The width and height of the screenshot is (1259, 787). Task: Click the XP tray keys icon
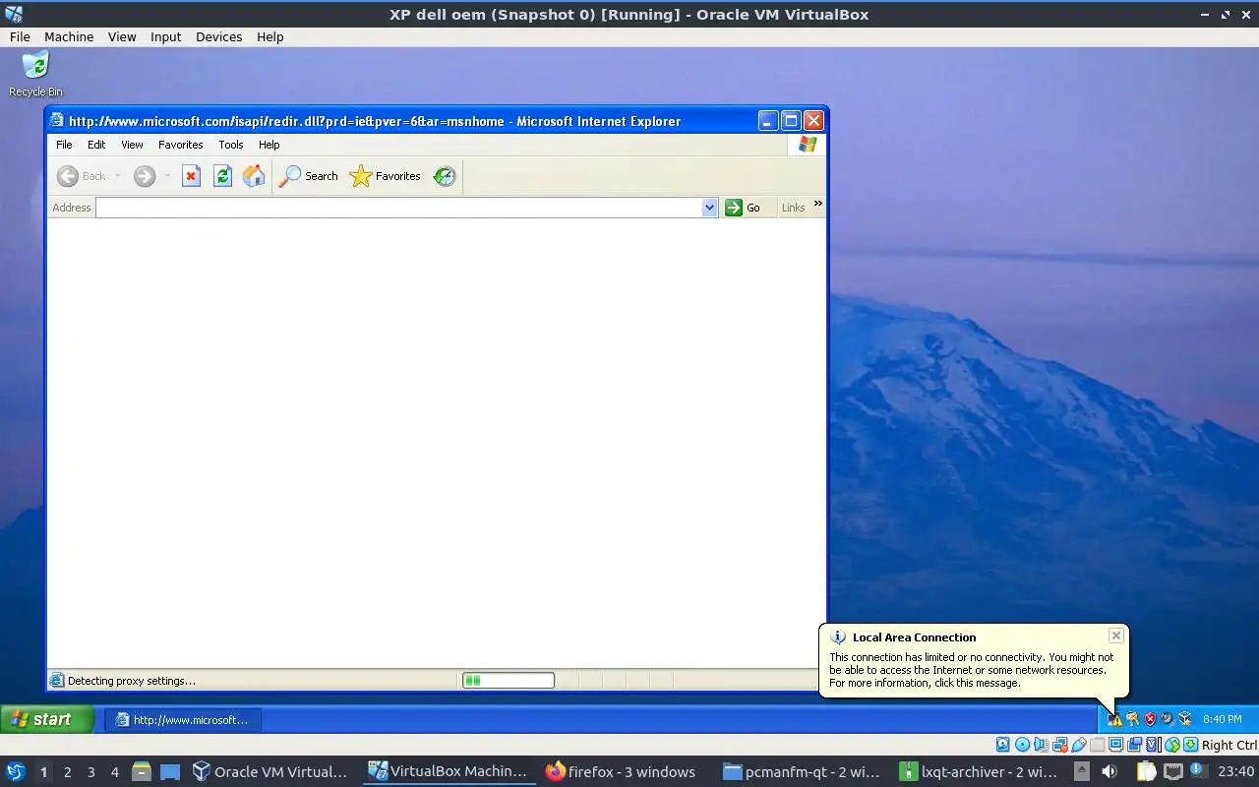pos(1133,719)
